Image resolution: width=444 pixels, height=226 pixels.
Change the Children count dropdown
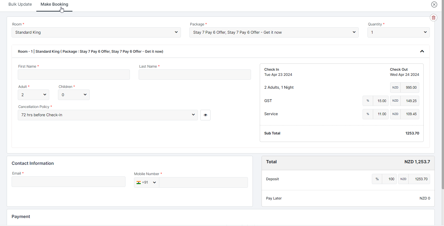tap(74, 95)
